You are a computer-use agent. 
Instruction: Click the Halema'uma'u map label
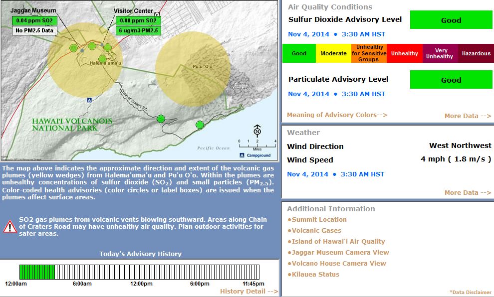pyautogui.click(x=105, y=63)
